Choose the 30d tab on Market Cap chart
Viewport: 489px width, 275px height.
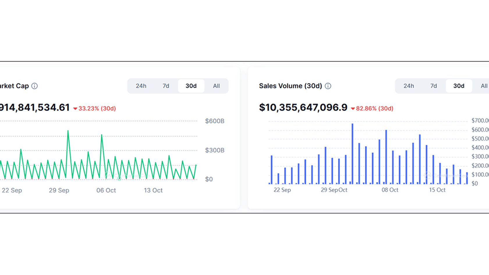click(191, 86)
